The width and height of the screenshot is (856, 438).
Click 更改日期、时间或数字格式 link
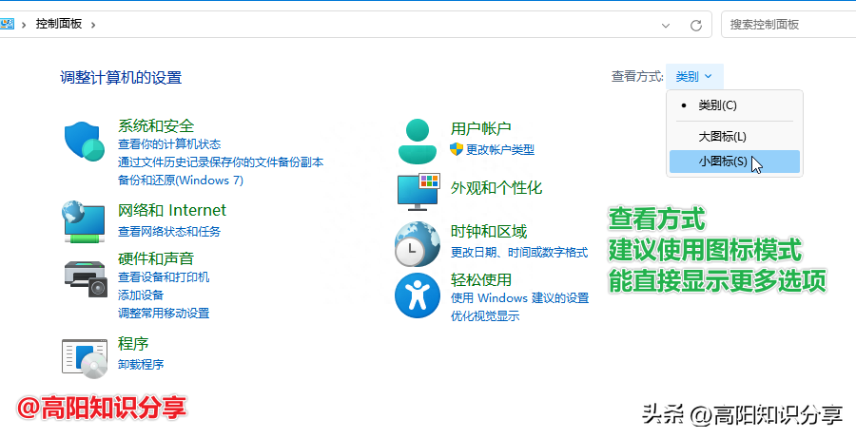point(519,253)
